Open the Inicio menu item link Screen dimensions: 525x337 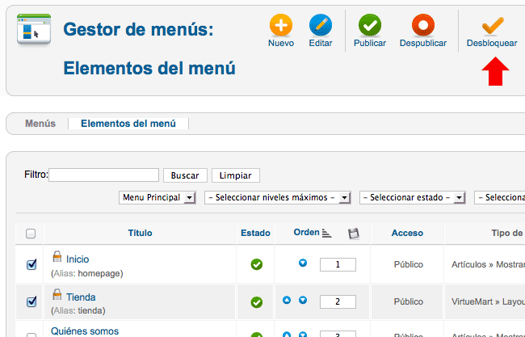click(78, 259)
